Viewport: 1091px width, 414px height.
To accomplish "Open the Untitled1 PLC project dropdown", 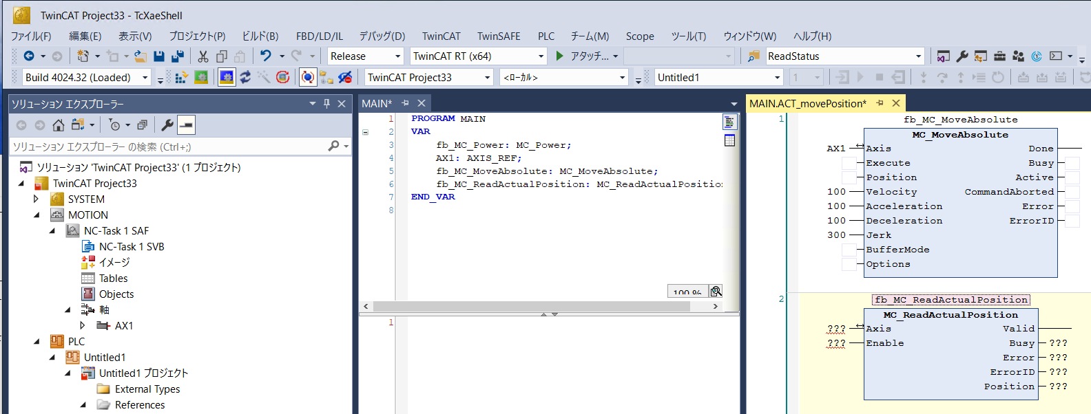I will (778, 78).
